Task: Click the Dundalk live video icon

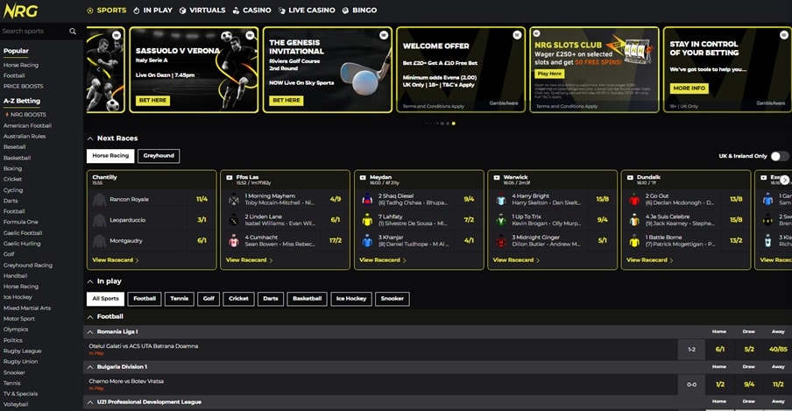Action: [630, 177]
